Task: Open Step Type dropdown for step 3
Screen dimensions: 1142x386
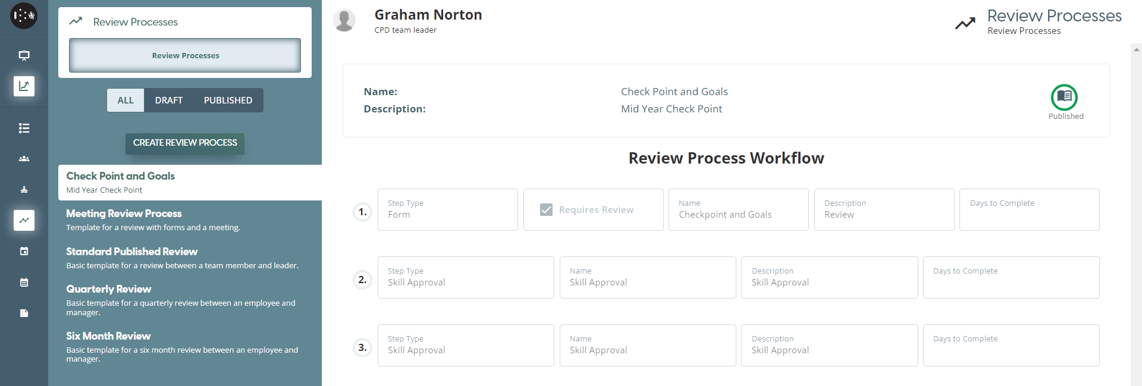Action: (465, 346)
